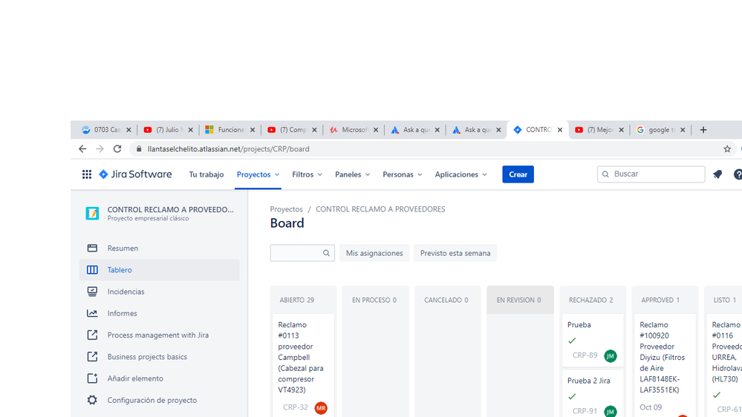Open Reclamo #0113 Campbell card
Screen dimensions: 742x417
tap(303, 365)
